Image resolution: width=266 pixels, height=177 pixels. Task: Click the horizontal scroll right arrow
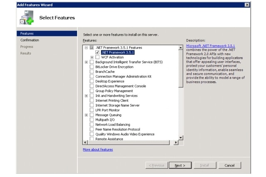coord(176,143)
